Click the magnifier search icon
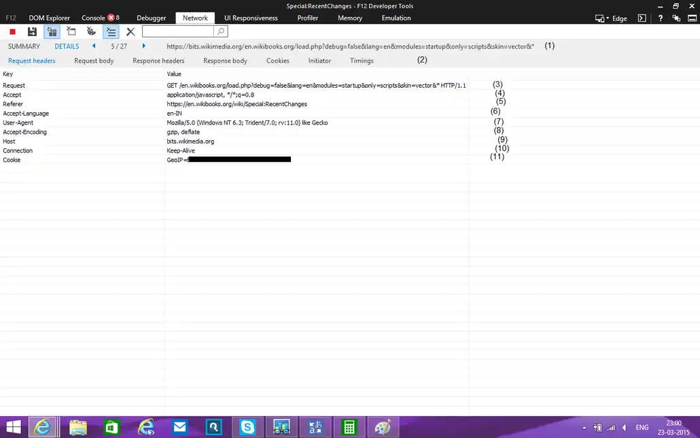 click(x=220, y=31)
